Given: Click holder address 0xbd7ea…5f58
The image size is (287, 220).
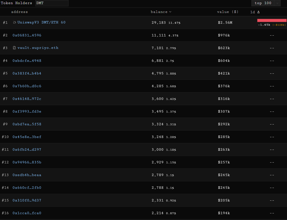Looking at the screenshot, I should tap(27, 124).
